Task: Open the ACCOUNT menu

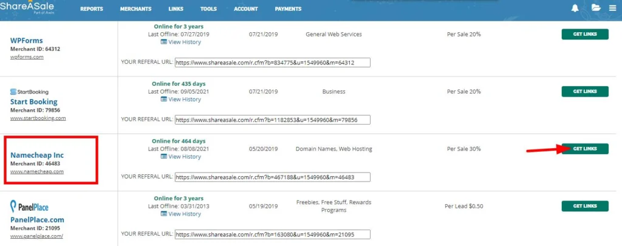Action: 245,9
